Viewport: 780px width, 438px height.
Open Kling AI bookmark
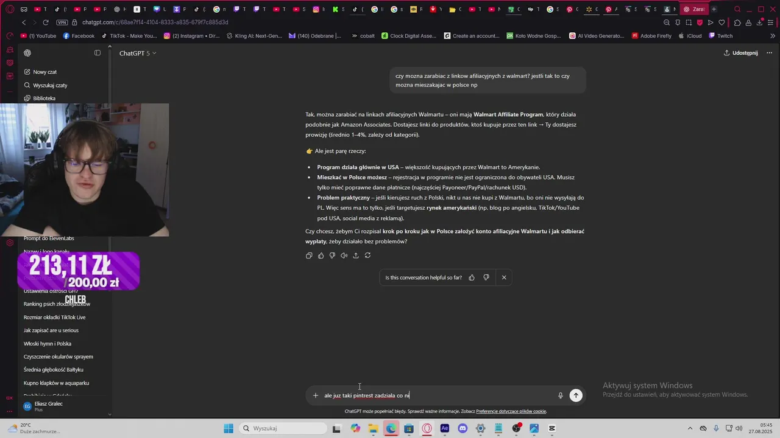254,36
